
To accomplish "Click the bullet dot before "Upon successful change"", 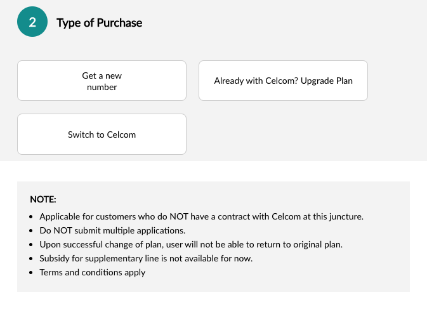I will 32,245.
